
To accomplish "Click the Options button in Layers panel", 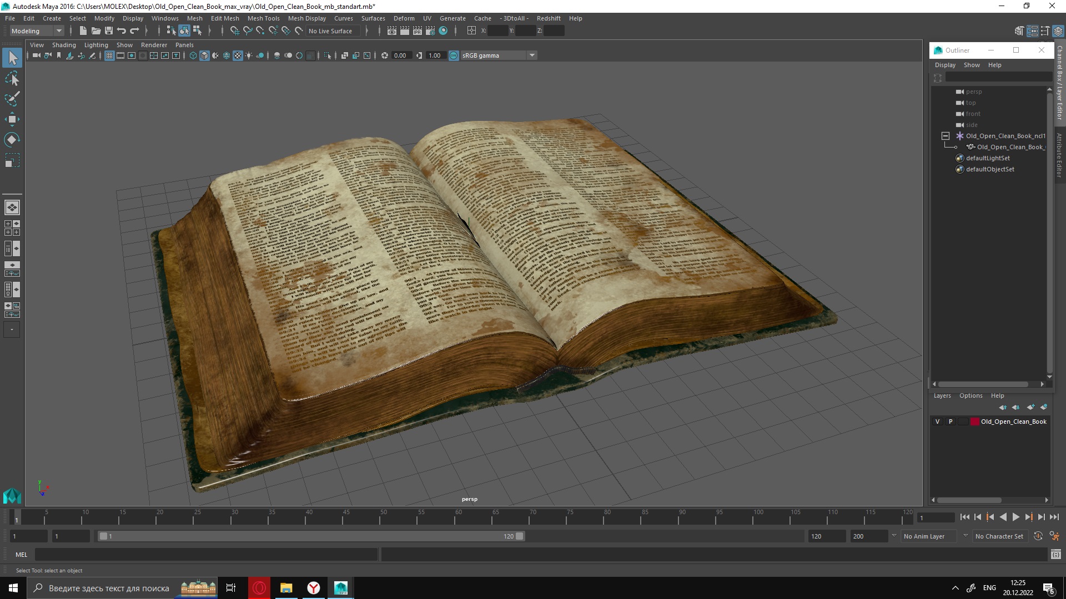I will click(x=970, y=395).
